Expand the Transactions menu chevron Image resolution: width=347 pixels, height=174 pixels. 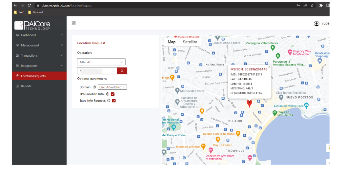(62, 55)
